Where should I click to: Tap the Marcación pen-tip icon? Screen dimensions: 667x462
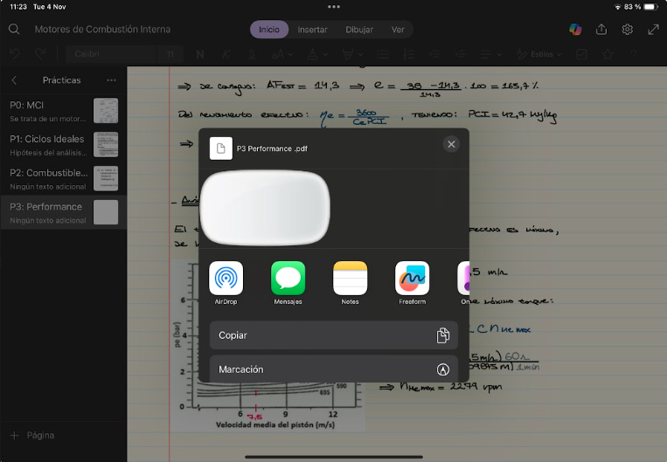443,369
